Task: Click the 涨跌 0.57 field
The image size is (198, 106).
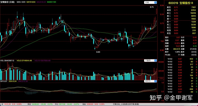Action: (x=172, y=40)
